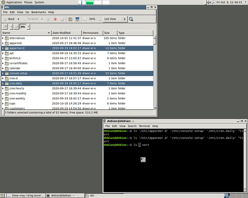Screen dimensions: 248x198
Task: Open the View menu in etc window
Action: coord(20,12)
